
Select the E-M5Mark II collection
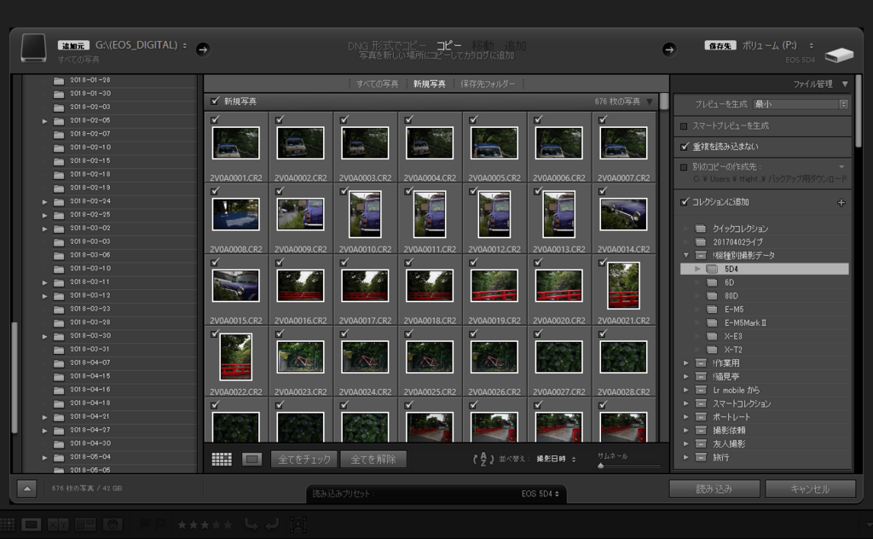click(x=745, y=323)
